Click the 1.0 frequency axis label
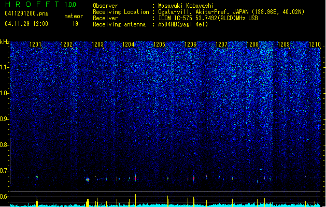This screenshot has width=326, height=207. (x=5, y=93)
